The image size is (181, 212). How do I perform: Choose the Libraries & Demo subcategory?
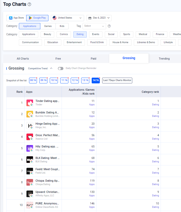click(x=146, y=42)
